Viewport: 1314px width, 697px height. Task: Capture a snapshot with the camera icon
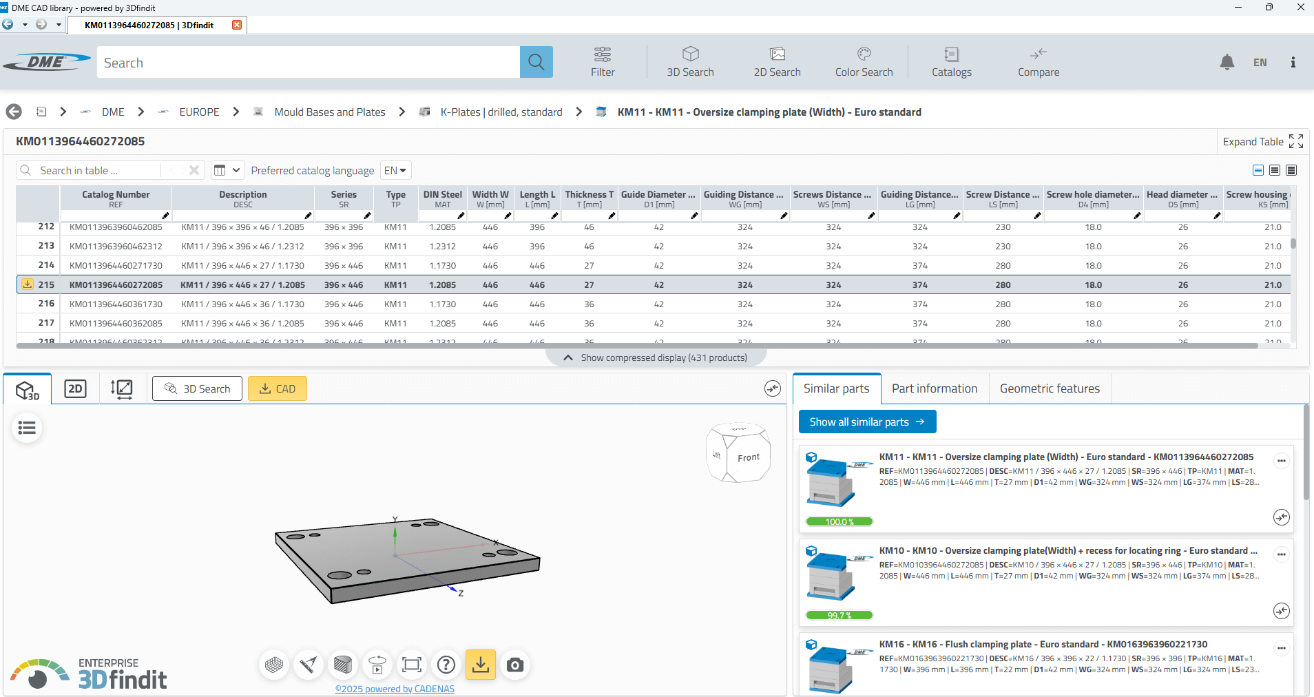[x=515, y=665]
